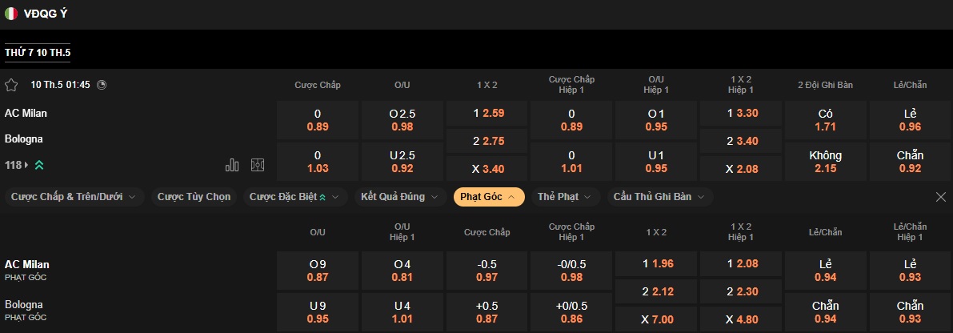
Task: Click the Italy flag icon
Action: (x=11, y=14)
